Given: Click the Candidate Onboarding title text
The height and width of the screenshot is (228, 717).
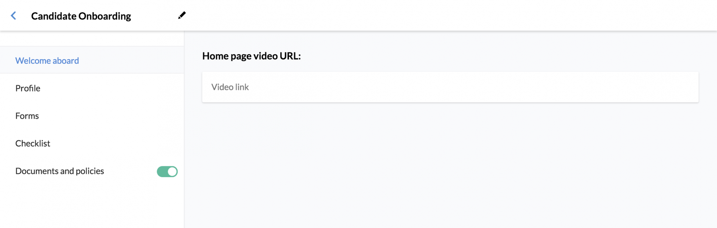Looking at the screenshot, I should pos(81,16).
